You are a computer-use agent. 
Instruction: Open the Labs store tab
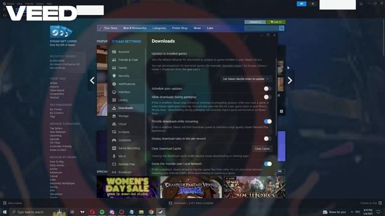210,28
